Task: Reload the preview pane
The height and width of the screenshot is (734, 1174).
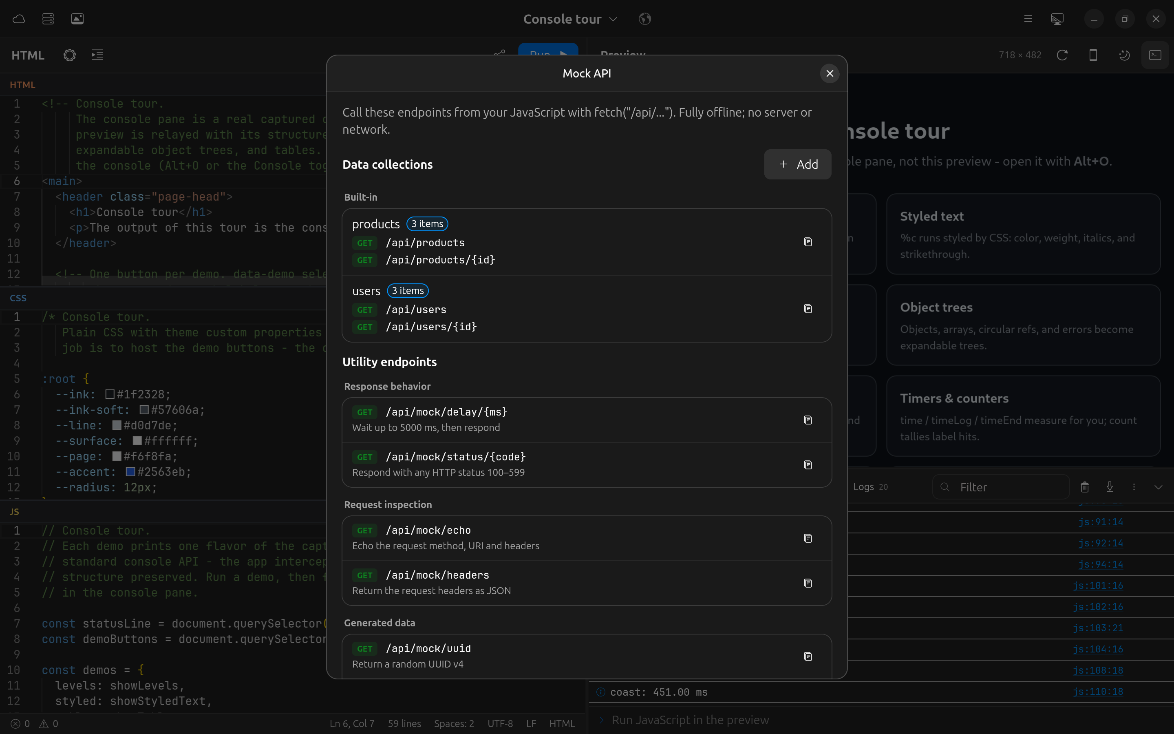Action: (x=1062, y=55)
